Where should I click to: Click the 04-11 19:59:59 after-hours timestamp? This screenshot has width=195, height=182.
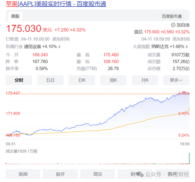(155, 39)
